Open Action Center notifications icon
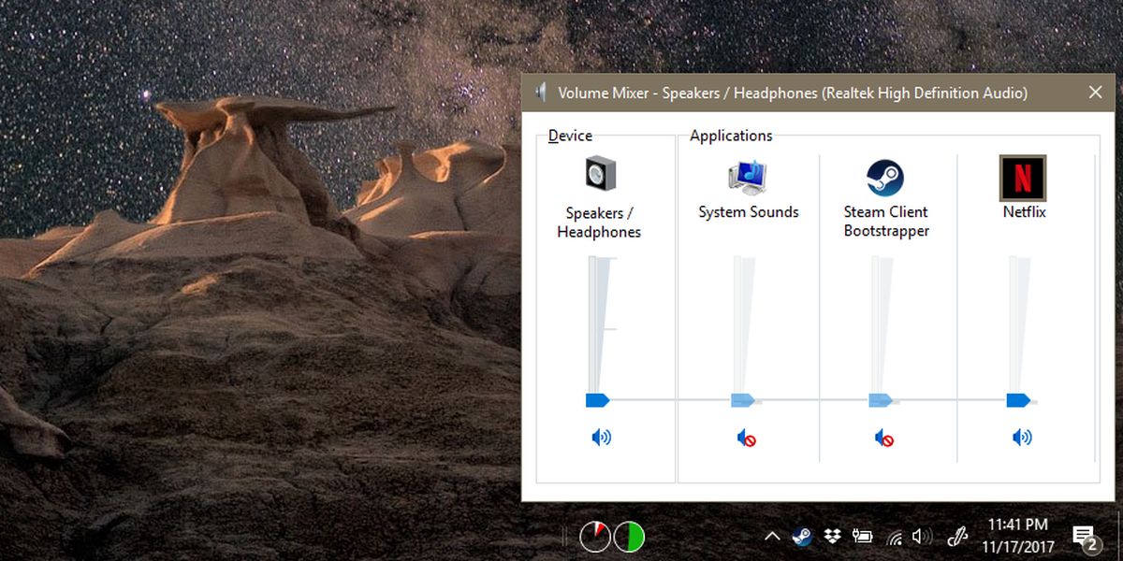 point(1086,537)
